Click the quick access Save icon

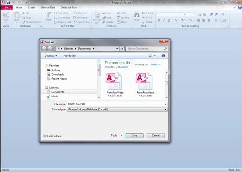(x=8, y=2)
